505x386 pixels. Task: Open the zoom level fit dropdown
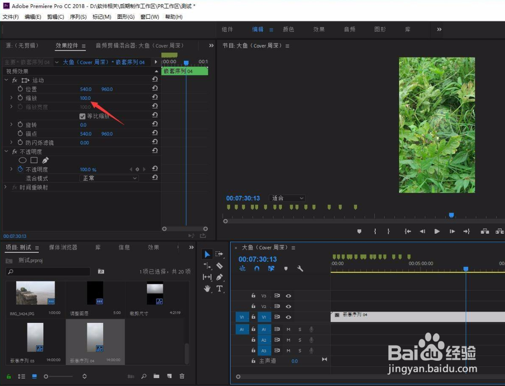tap(287, 198)
